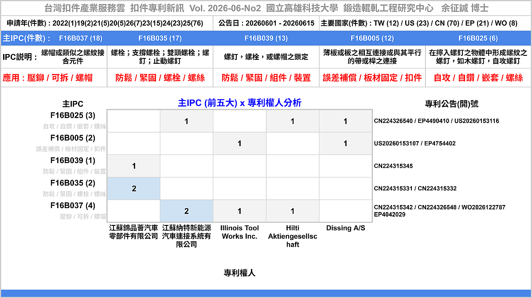
Task: Click heatmap cell F16B005 × Illinois Tool Works (1)
Action: click(x=239, y=143)
